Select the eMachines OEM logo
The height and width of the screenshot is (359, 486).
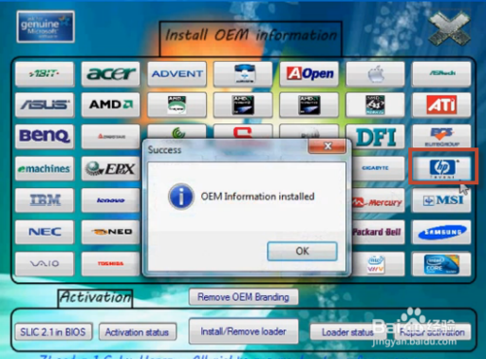pyautogui.click(x=45, y=168)
